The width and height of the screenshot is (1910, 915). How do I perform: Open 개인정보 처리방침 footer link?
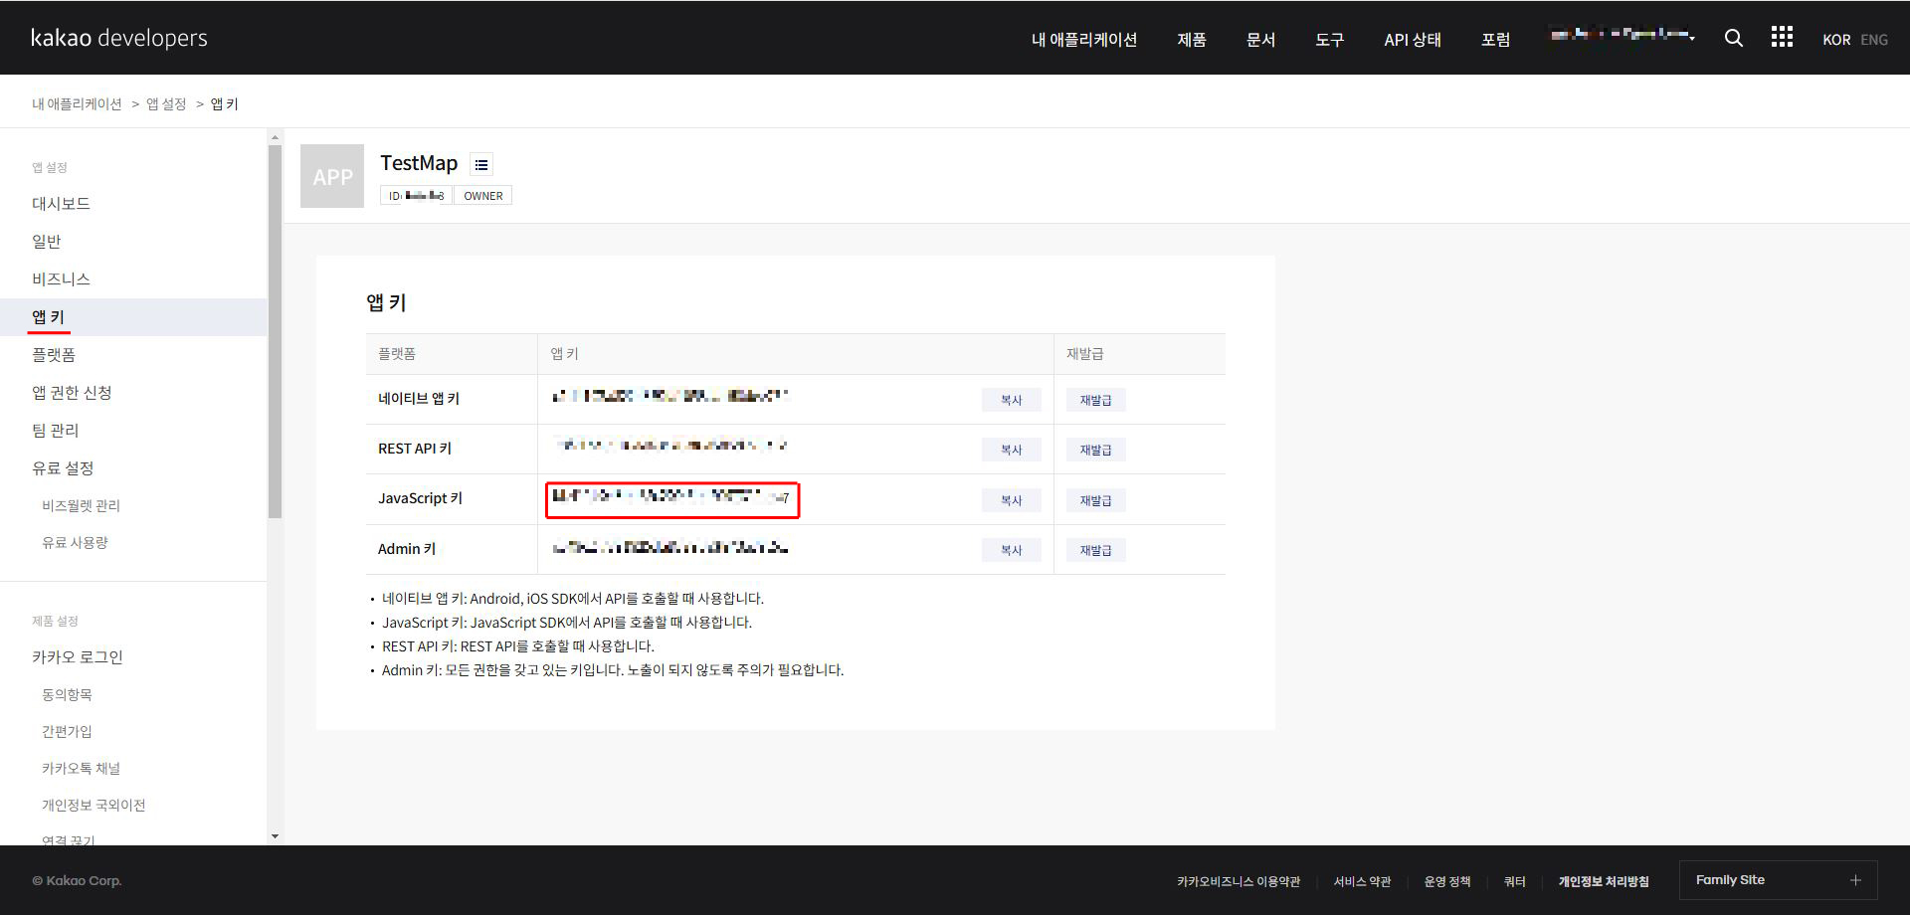coord(1604,881)
